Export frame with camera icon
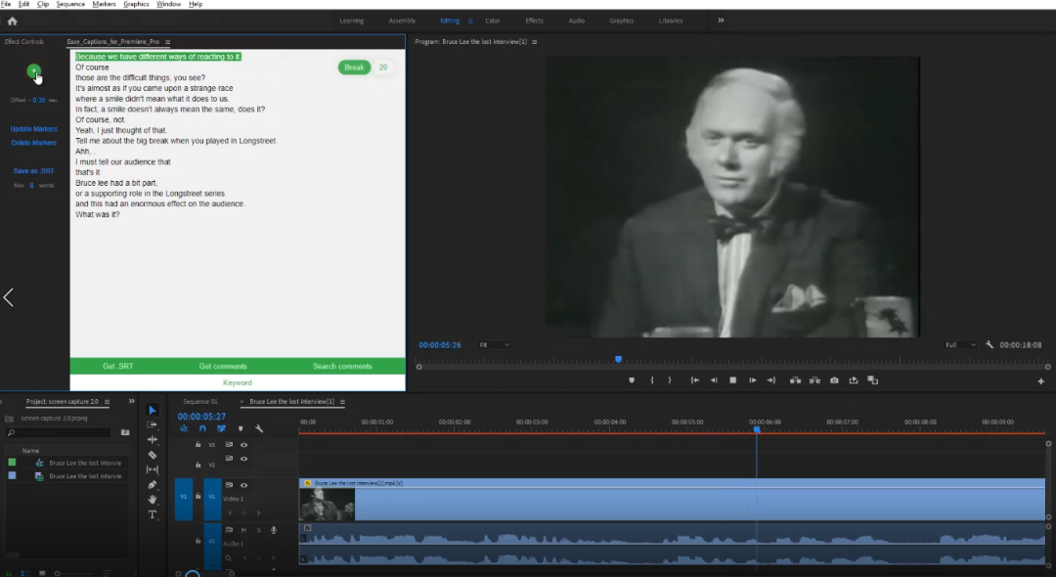The image size is (1056, 577). click(834, 380)
